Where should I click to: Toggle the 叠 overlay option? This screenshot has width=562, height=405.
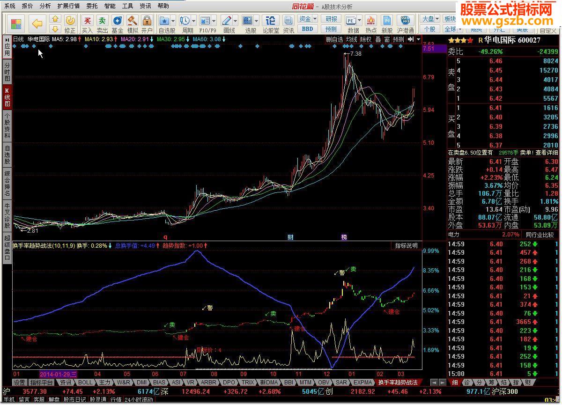[378, 39]
